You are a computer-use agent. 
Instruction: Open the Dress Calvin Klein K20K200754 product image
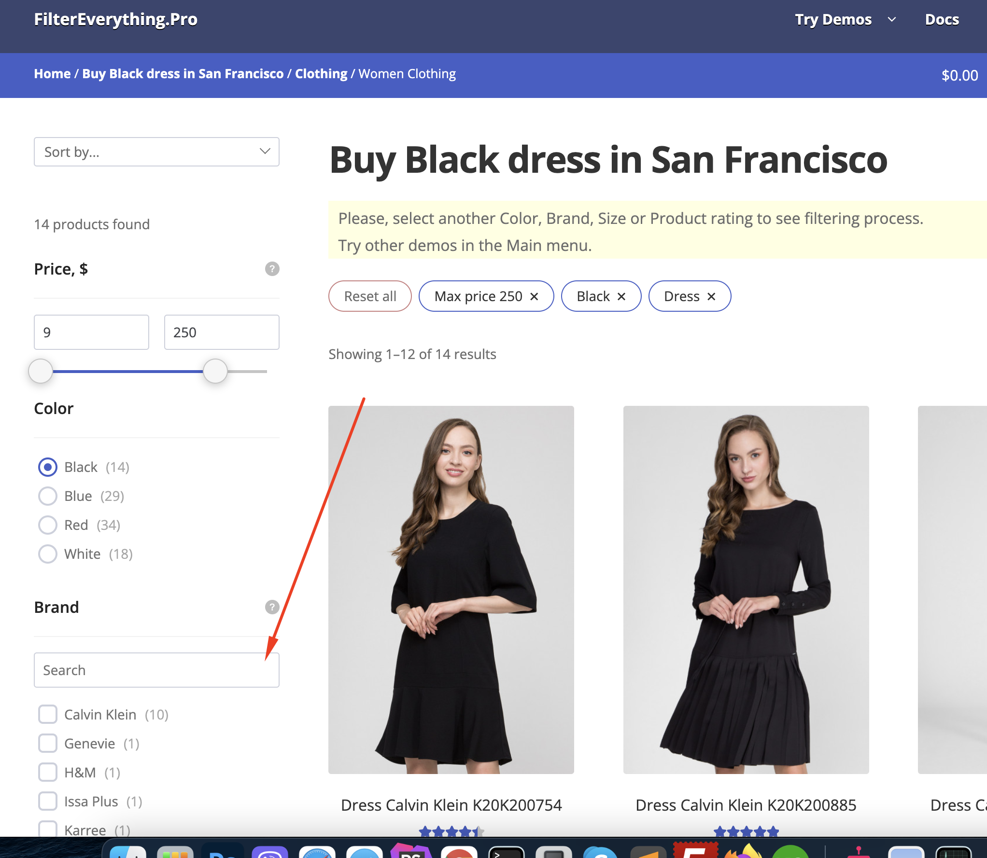click(x=451, y=590)
